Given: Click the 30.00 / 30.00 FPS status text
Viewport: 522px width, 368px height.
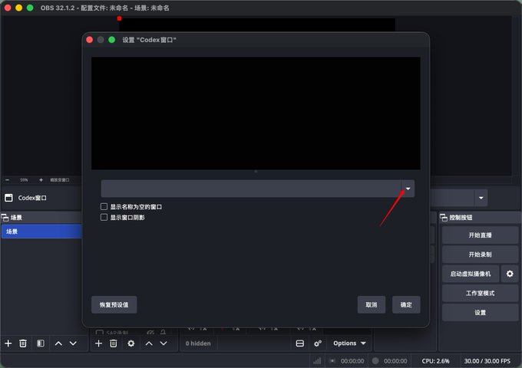Looking at the screenshot, I should (487, 361).
